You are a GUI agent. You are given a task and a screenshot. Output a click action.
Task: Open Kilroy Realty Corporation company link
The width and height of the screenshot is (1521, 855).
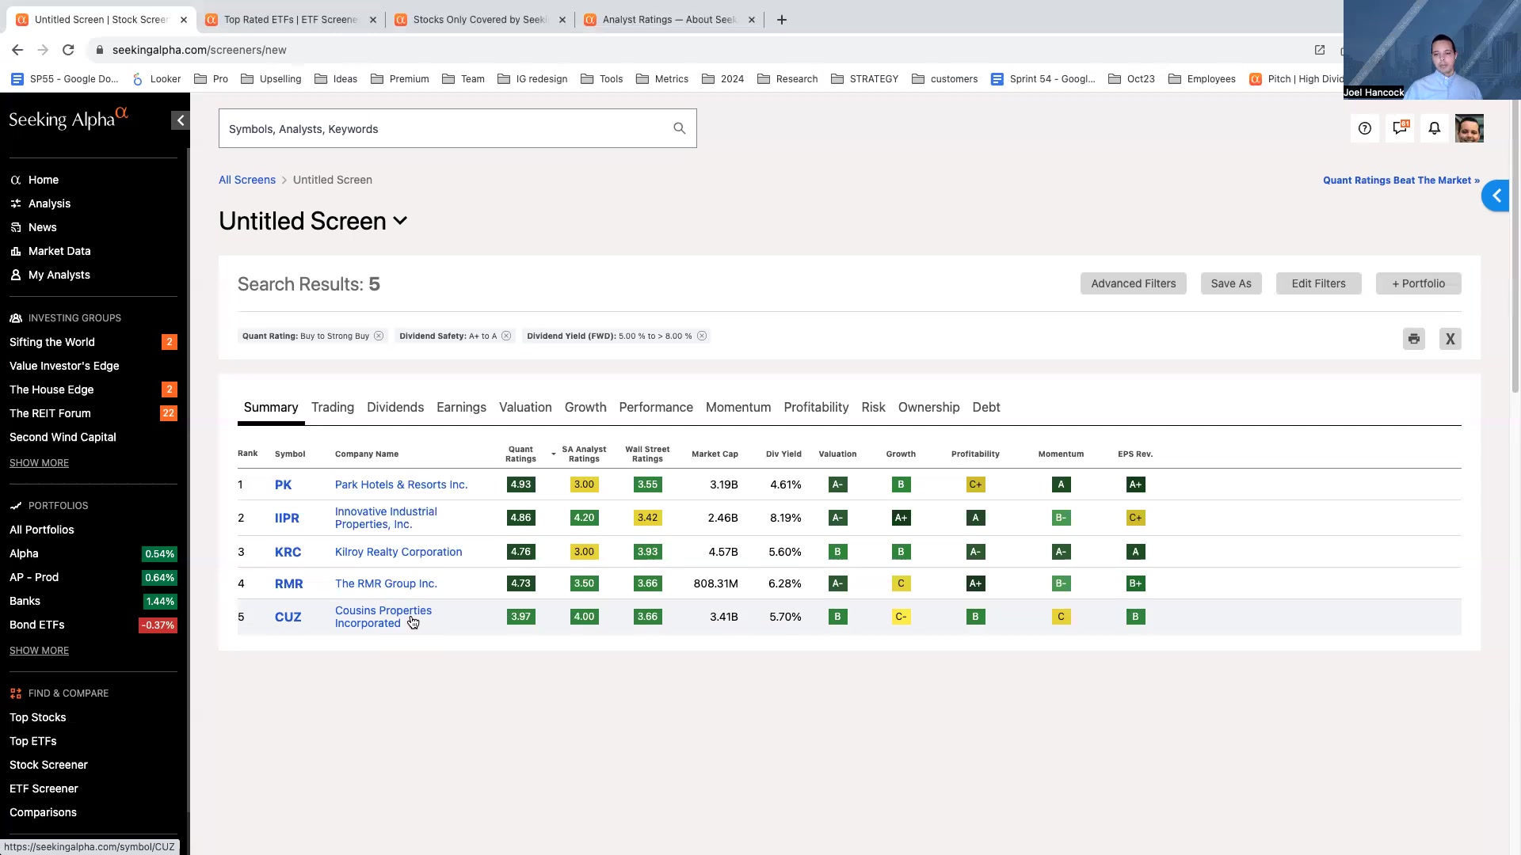[398, 552]
